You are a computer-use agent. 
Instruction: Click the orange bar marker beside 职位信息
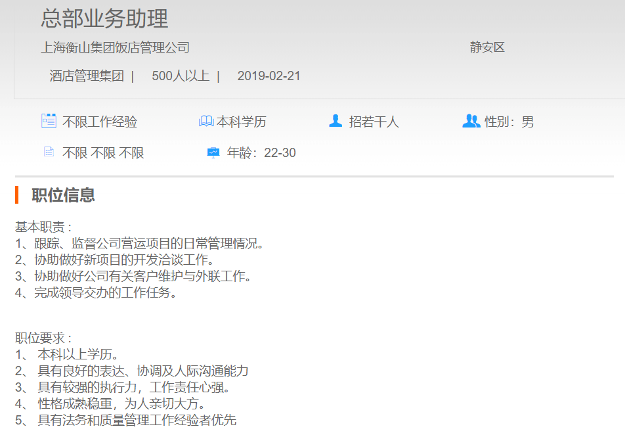pyautogui.click(x=17, y=195)
